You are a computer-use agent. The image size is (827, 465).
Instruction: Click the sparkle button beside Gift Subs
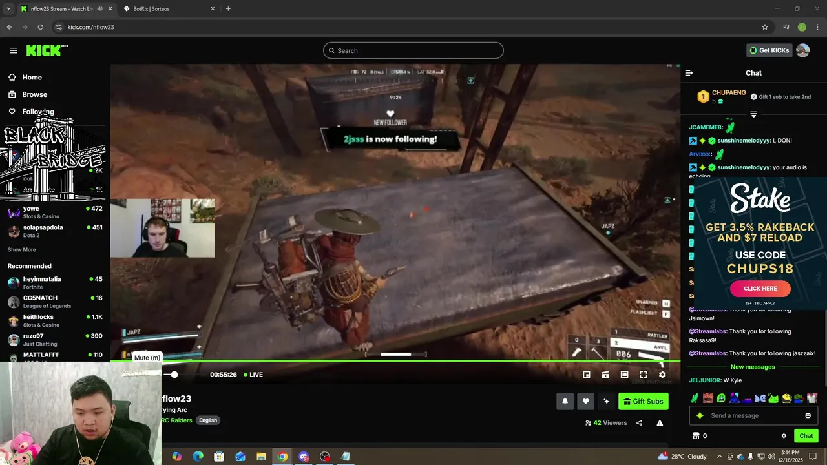click(x=606, y=402)
